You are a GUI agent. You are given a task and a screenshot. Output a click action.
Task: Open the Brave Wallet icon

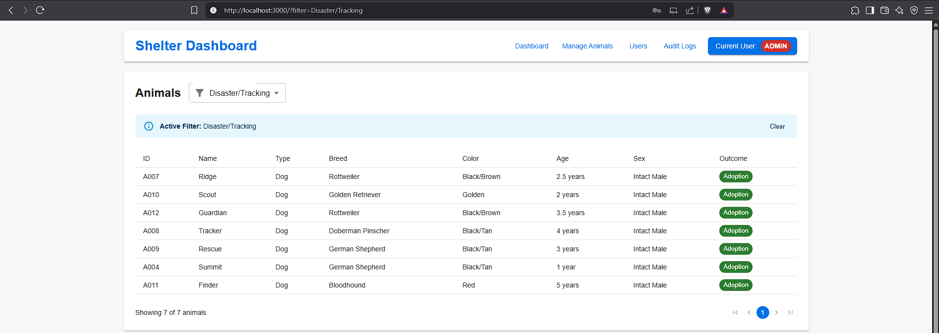click(885, 10)
